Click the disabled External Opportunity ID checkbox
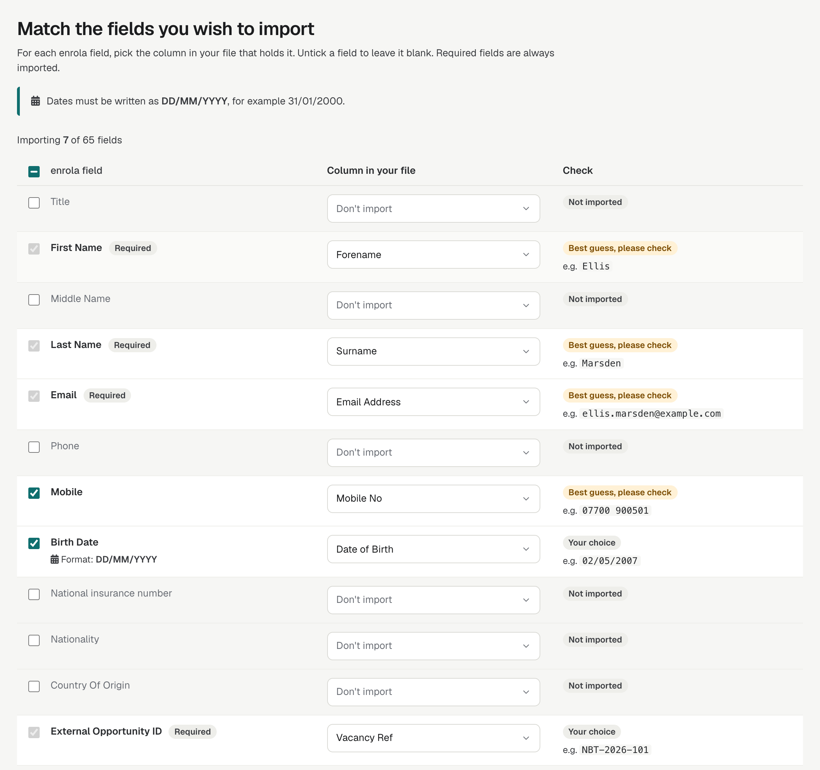 tap(34, 732)
